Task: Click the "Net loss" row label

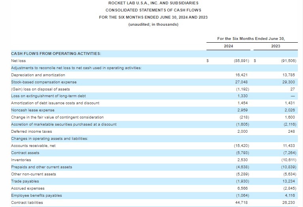Action: pos(19,61)
